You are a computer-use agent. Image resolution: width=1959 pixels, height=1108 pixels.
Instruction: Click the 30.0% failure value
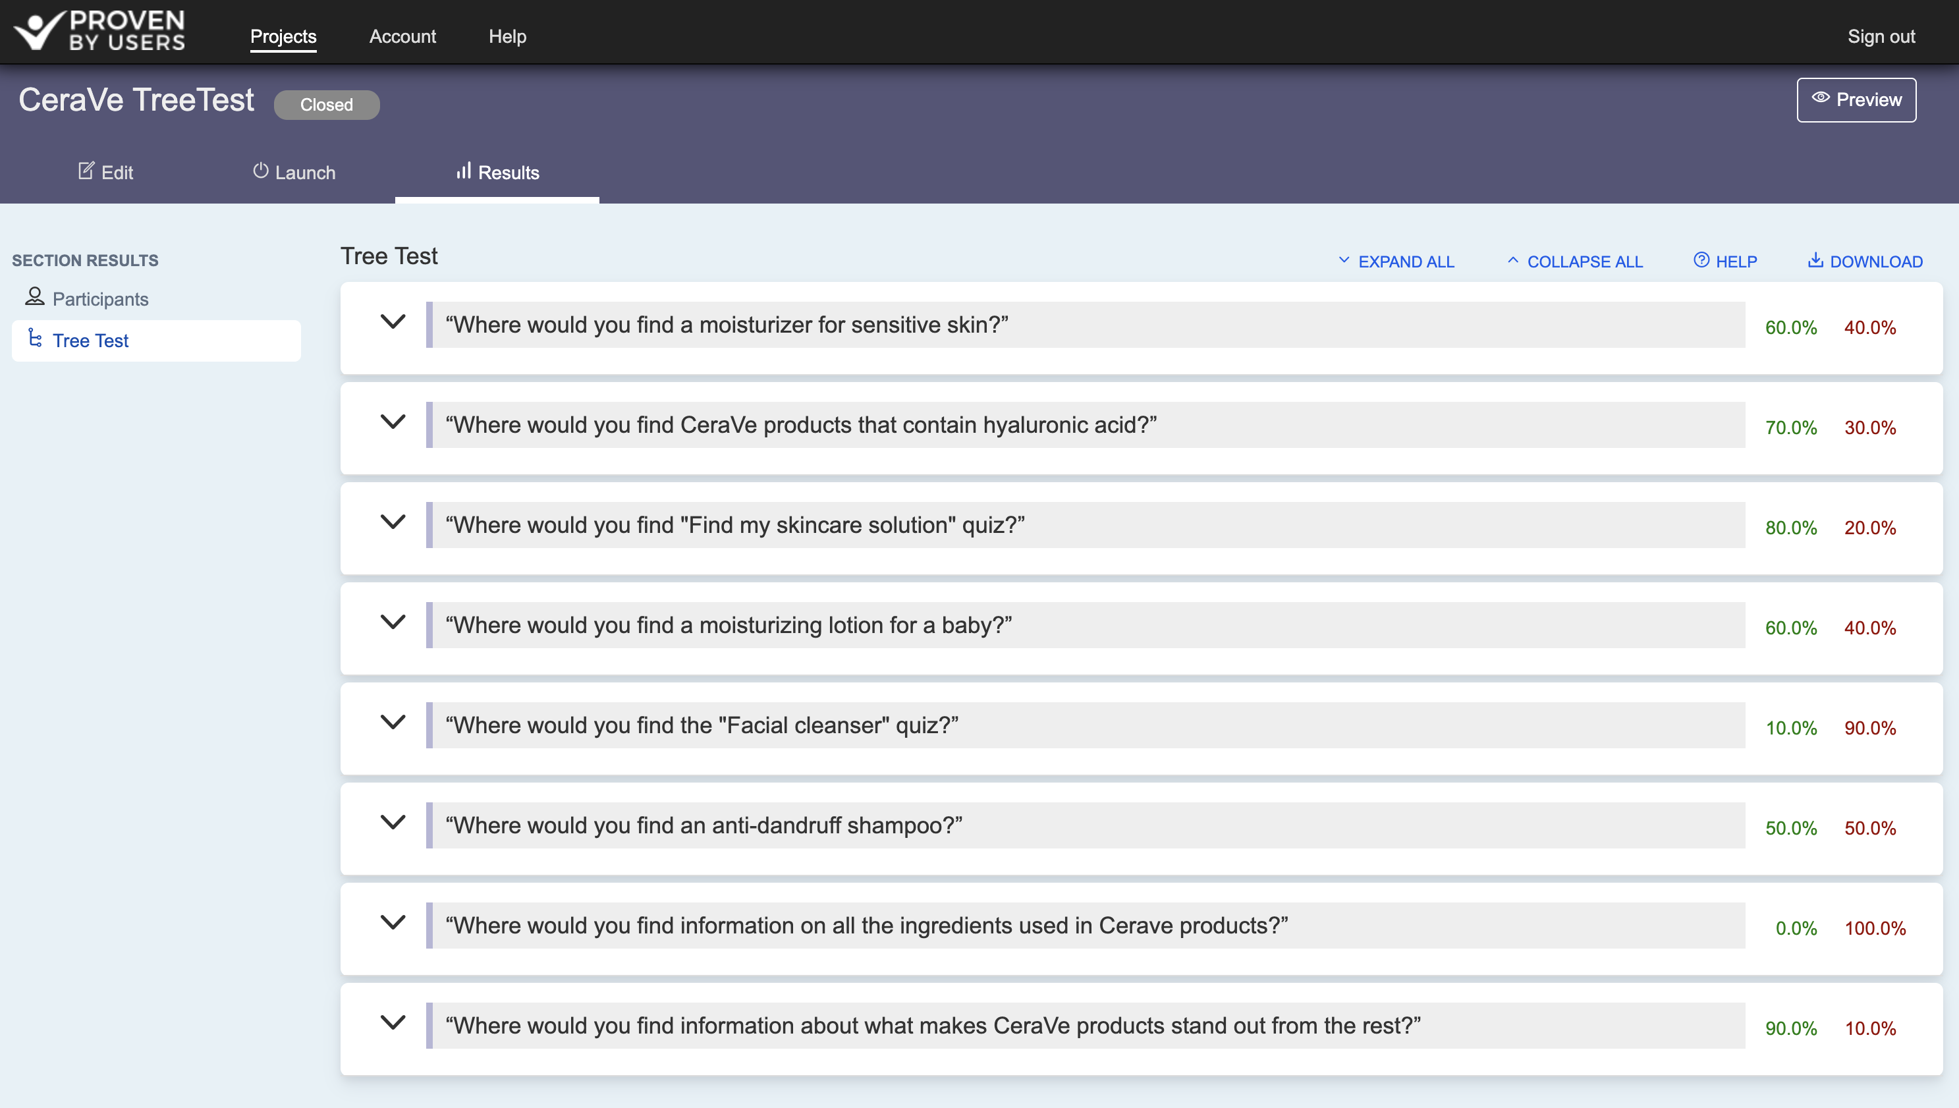point(1870,428)
